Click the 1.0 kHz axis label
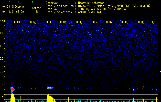 tap(2, 46)
